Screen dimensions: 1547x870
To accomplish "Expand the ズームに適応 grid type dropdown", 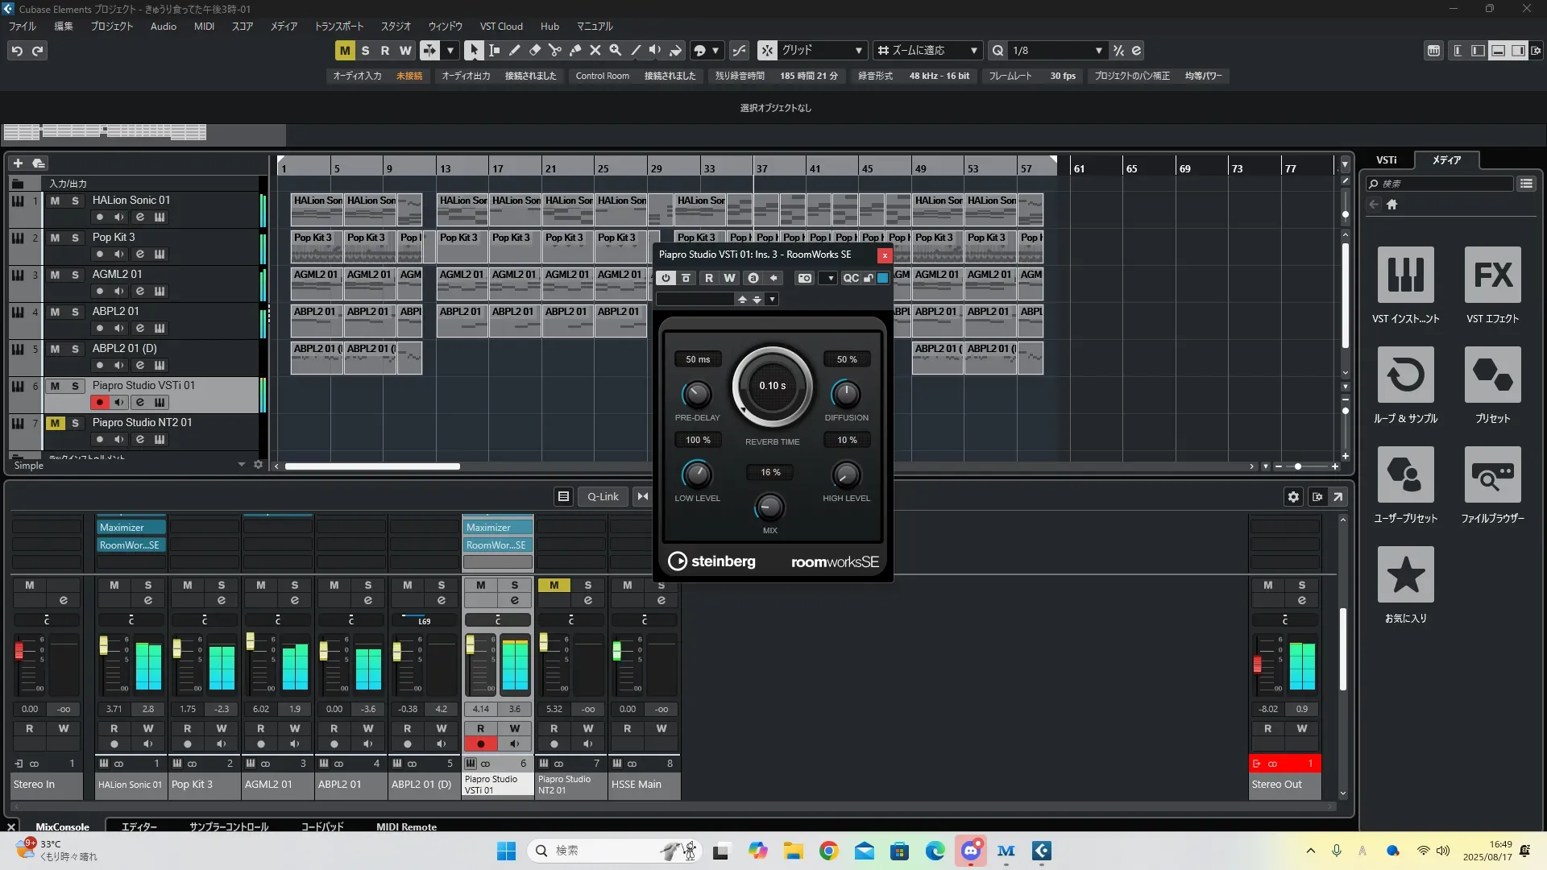I will pos(973,50).
